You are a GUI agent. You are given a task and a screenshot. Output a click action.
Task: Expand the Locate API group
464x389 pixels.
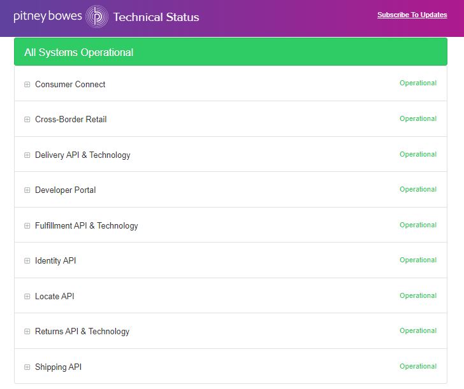point(27,297)
